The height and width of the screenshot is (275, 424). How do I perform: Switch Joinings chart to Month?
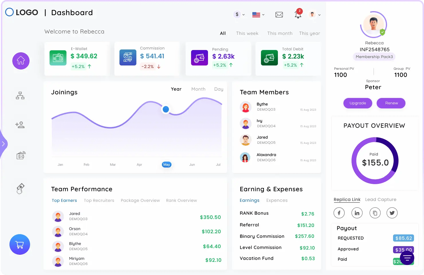tap(198, 89)
